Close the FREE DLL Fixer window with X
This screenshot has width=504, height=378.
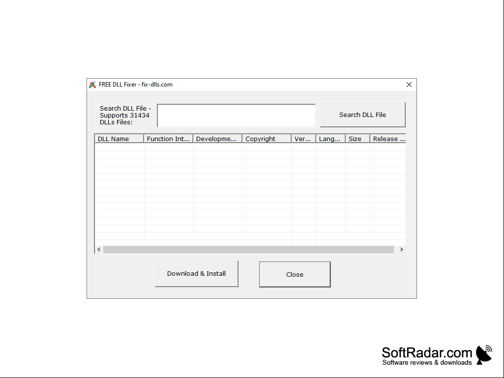[409, 85]
